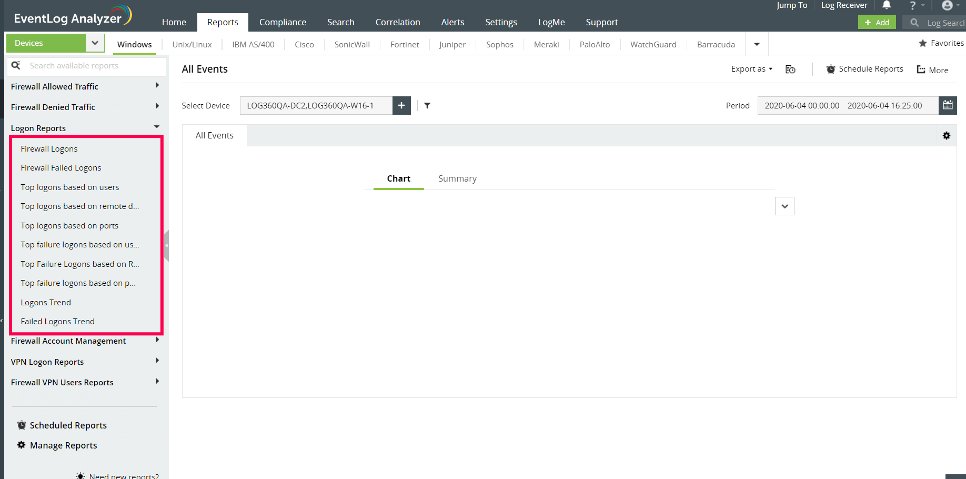Click the Period date range field
Screen dimensions: 966x479
pyautogui.click(x=848, y=105)
